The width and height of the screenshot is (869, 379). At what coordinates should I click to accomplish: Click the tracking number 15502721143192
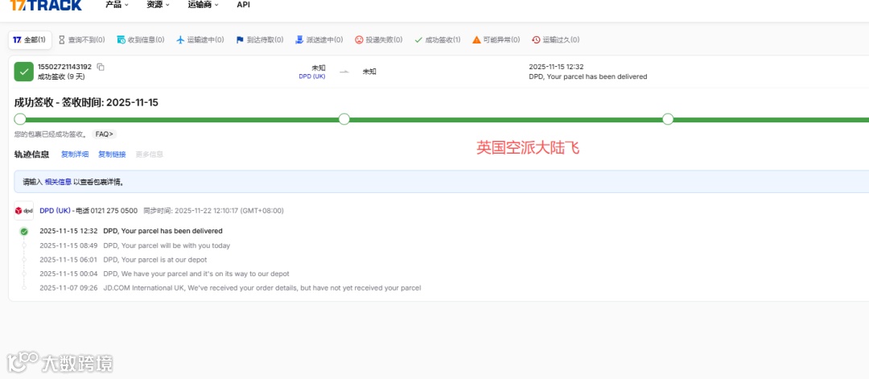click(x=65, y=67)
